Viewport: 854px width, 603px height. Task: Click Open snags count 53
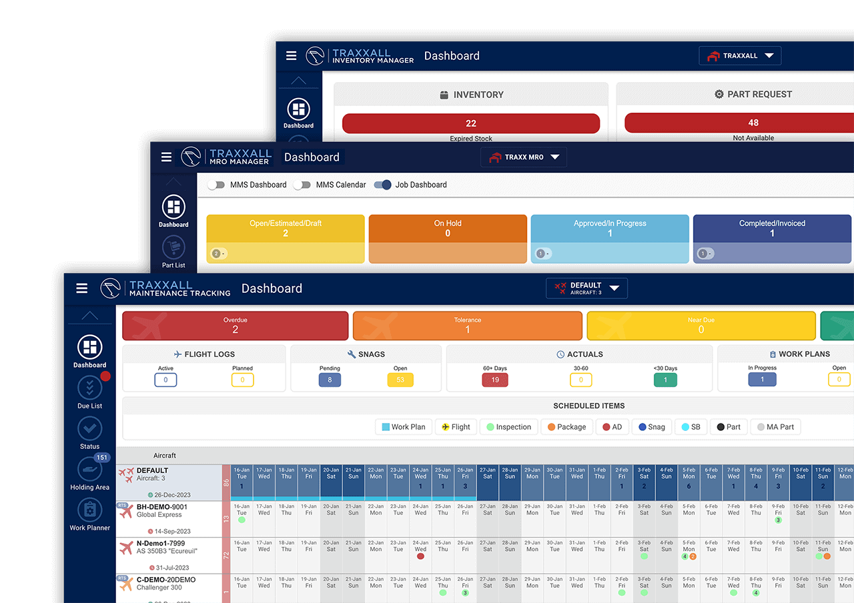(400, 380)
